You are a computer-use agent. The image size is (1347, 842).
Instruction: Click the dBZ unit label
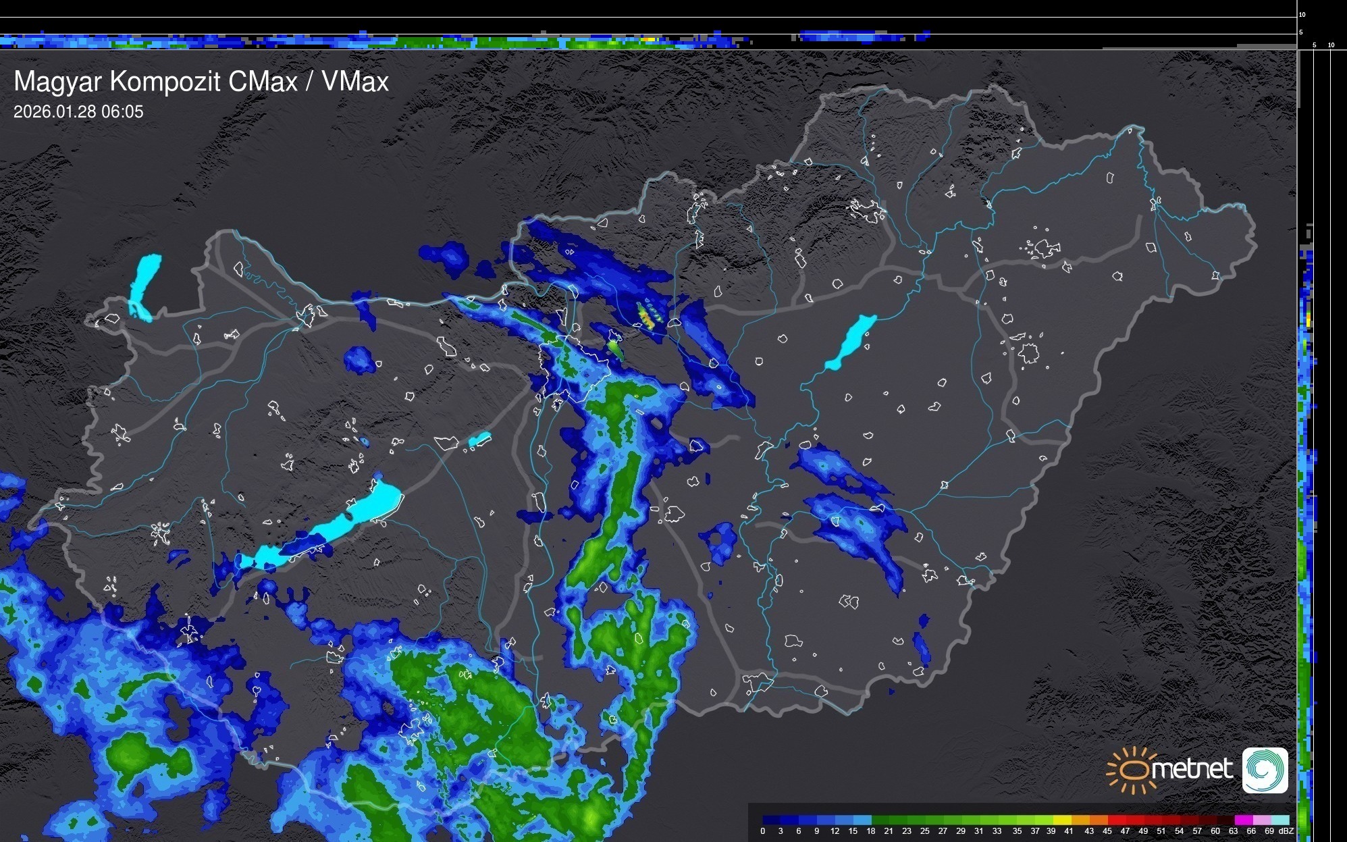(x=1286, y=831)
